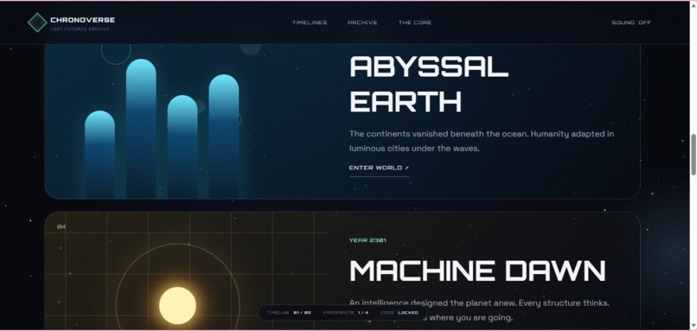This screenshot has height=331, width=697.
Task: Click the Chronoverse diamond logo icon
Action: tap(37, 22)
